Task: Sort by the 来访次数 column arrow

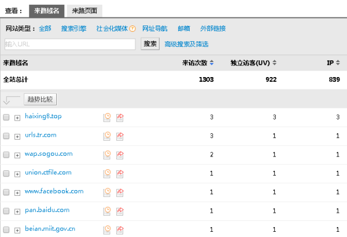Action: click(x=212, y=63)
